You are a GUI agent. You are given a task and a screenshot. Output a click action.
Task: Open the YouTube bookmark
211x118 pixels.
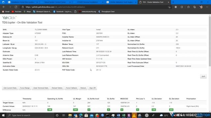16,12
